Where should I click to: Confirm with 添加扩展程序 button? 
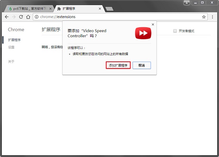[x=118, y=65]
